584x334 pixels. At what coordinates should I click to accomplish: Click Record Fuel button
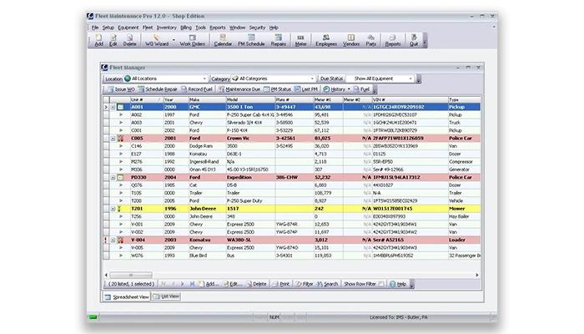tap(197, 89)
